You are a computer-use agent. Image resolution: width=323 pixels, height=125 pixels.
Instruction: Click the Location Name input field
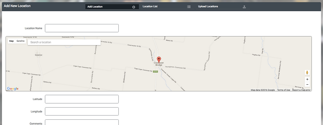tap(82, 28)
